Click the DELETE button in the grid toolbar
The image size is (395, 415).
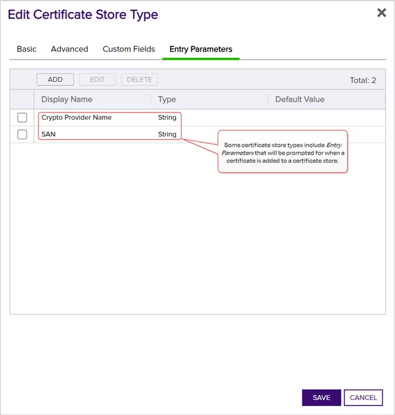tap(139, 79)
